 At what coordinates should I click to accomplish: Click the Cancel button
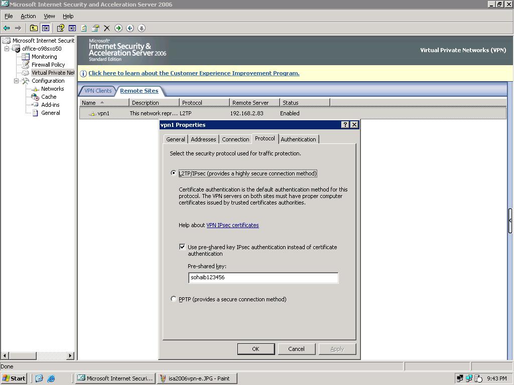tap(296, 349)
